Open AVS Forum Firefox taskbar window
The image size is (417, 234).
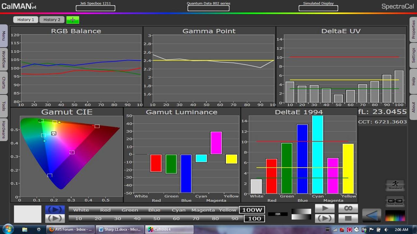click(x=71, y=229)
